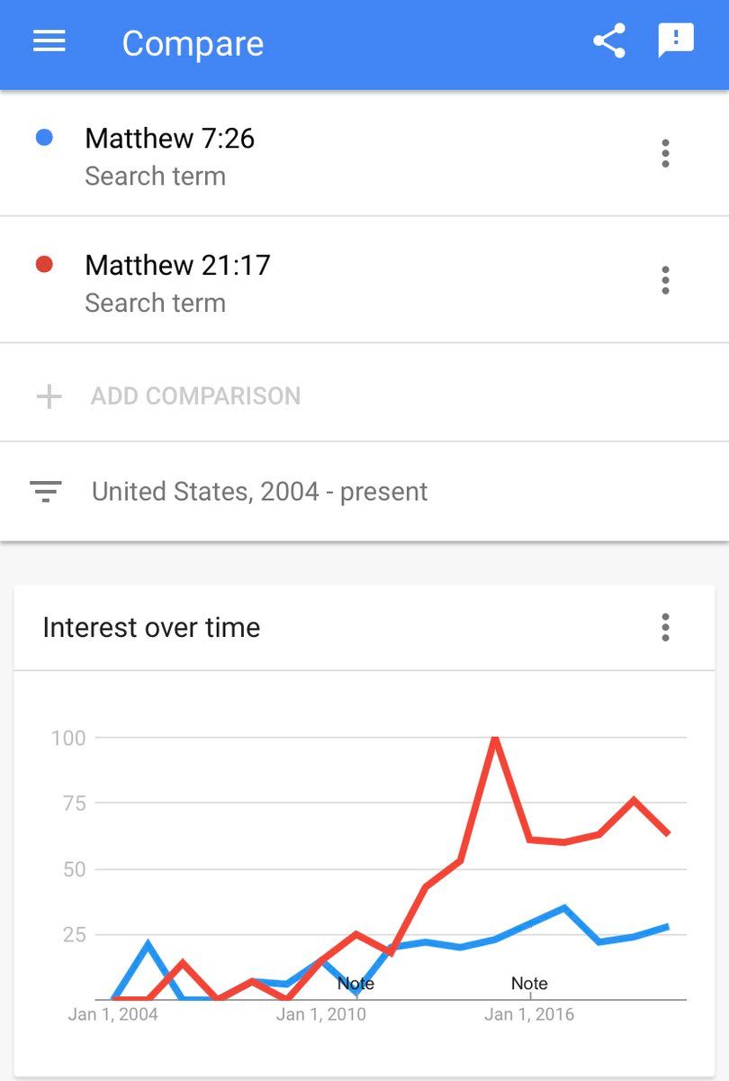
Task: Click the blue line's right end point
Action: pos(668,926)
